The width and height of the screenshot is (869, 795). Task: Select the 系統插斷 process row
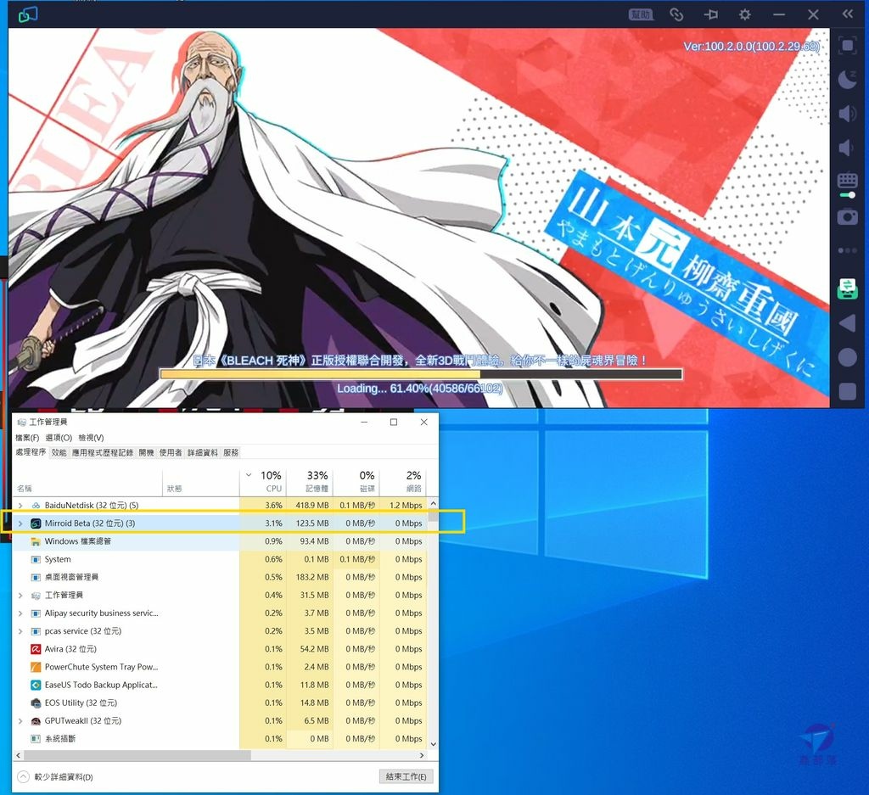tap(220, 738)
